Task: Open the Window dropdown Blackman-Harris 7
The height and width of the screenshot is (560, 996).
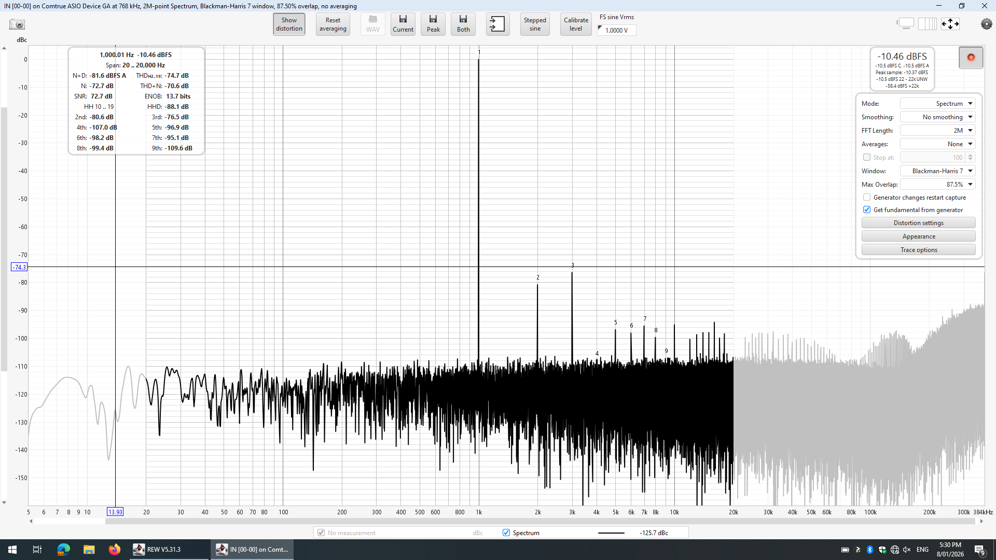Action: pos(937,171)
